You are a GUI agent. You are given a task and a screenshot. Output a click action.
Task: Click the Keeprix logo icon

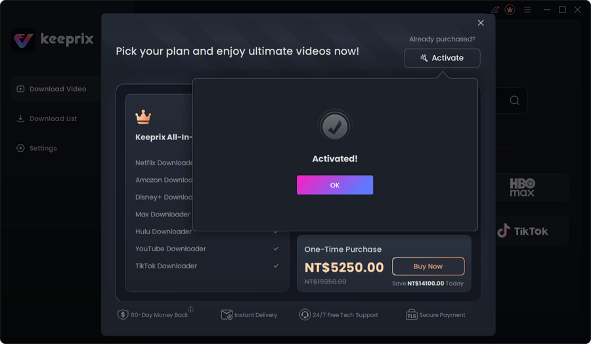point(23,39)
